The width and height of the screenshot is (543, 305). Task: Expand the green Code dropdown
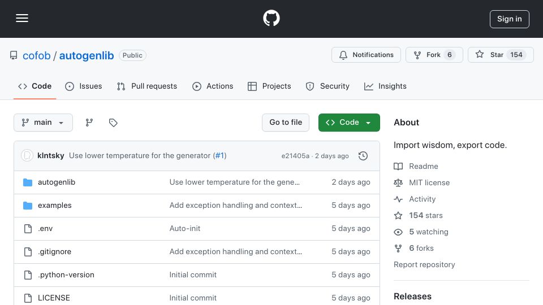click(349, 123)
